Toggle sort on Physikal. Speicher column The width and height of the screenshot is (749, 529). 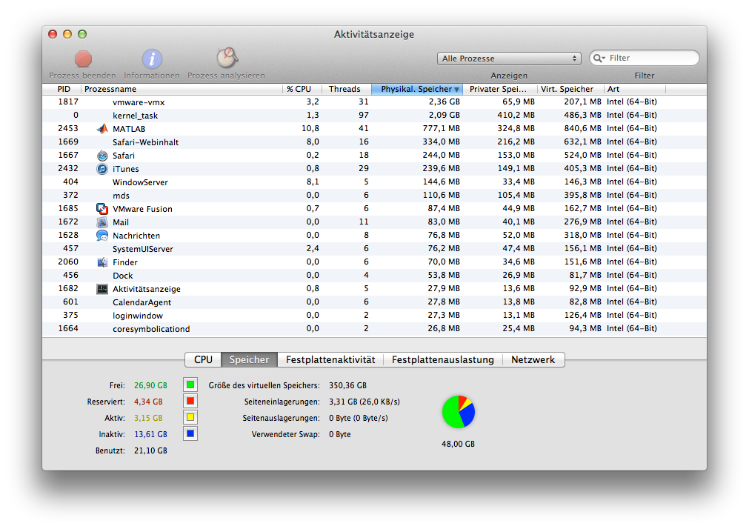pyautogui.click(x=419, y=89)
